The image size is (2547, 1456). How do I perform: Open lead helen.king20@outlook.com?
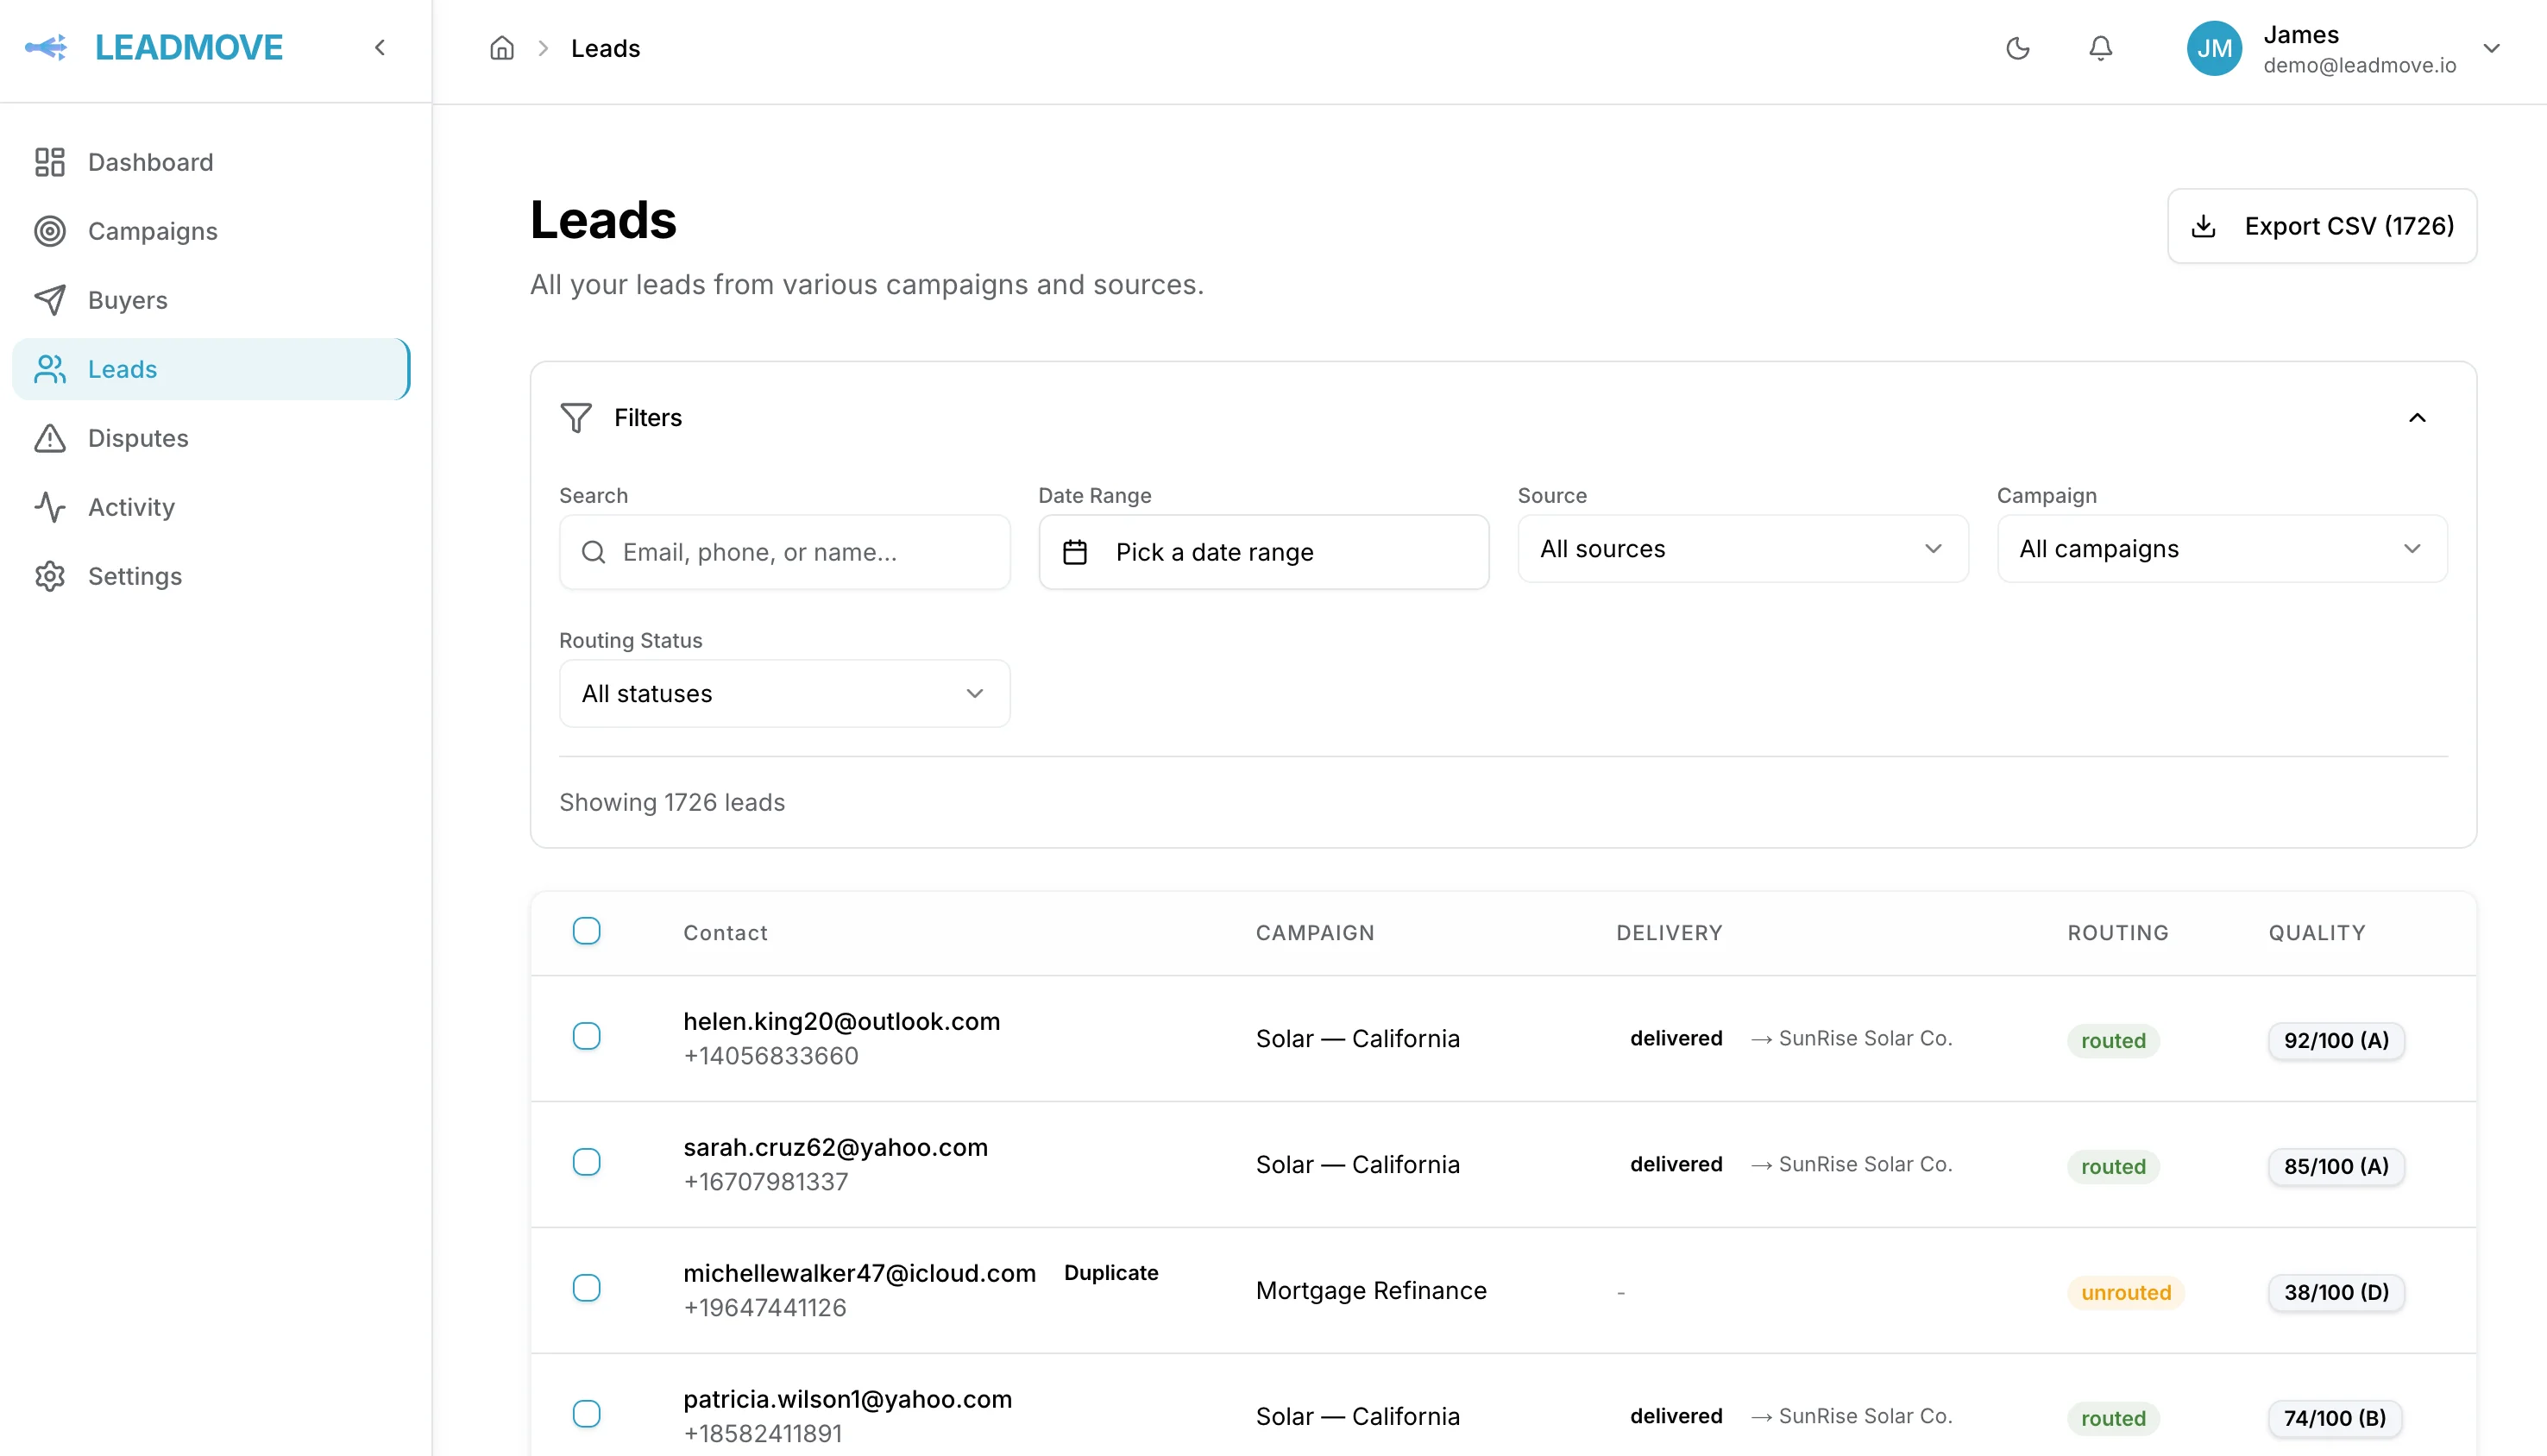(841, 1021)
